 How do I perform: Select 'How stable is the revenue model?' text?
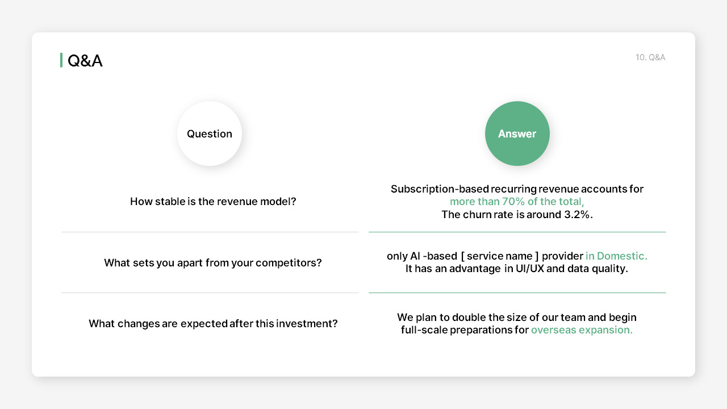pyautogui.click(x=213, y=202)
